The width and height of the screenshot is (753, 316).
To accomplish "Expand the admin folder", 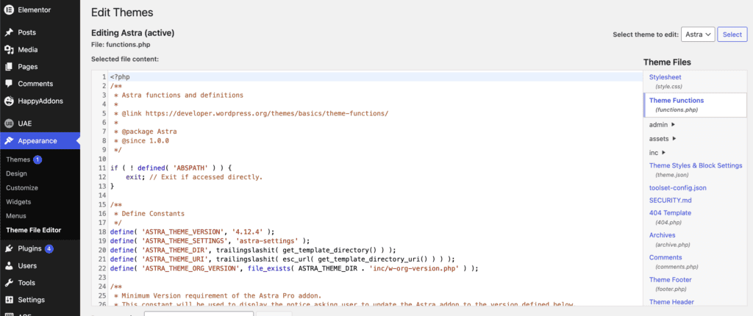I will coord(663,125).
